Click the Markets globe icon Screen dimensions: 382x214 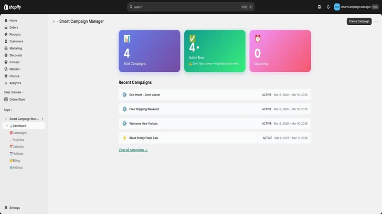point(6,69)
